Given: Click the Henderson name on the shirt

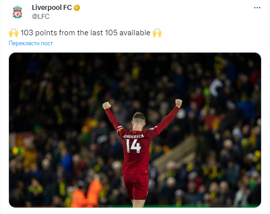Looking at the screenshot, I should 134,137.
